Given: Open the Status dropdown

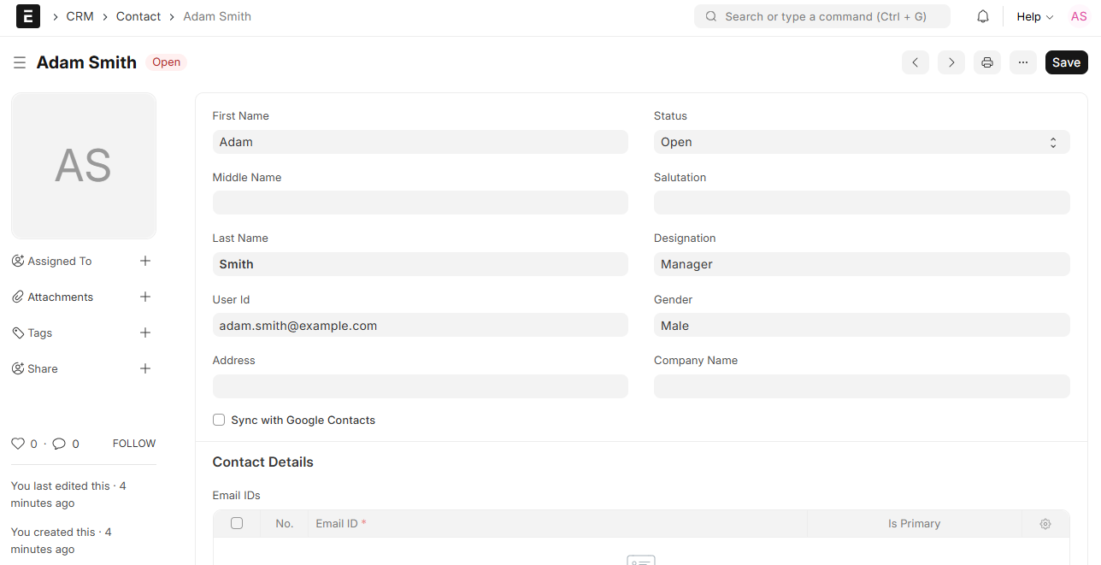Looking at the screenshot, I should (861, 142).
